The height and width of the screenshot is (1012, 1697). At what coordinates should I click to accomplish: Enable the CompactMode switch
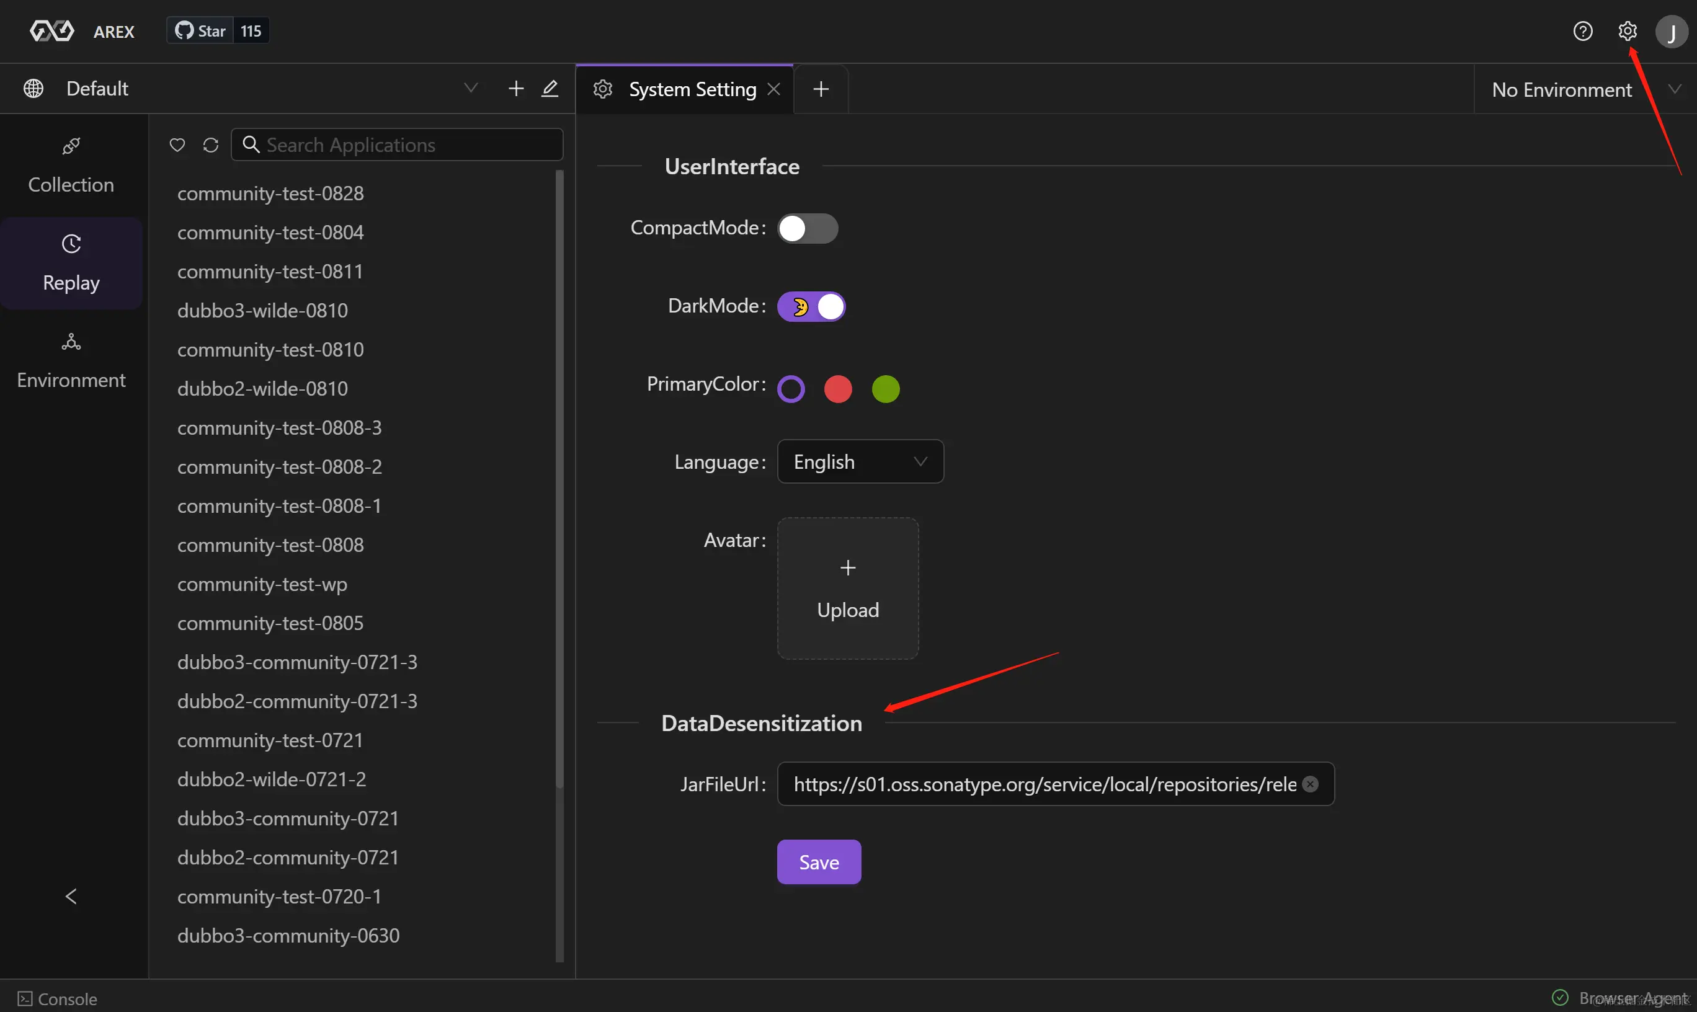pyautogui.click(x=808, y=228)
